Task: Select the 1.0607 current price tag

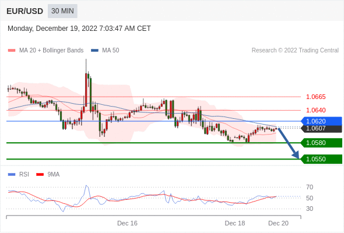Action: tap(322, 129)
